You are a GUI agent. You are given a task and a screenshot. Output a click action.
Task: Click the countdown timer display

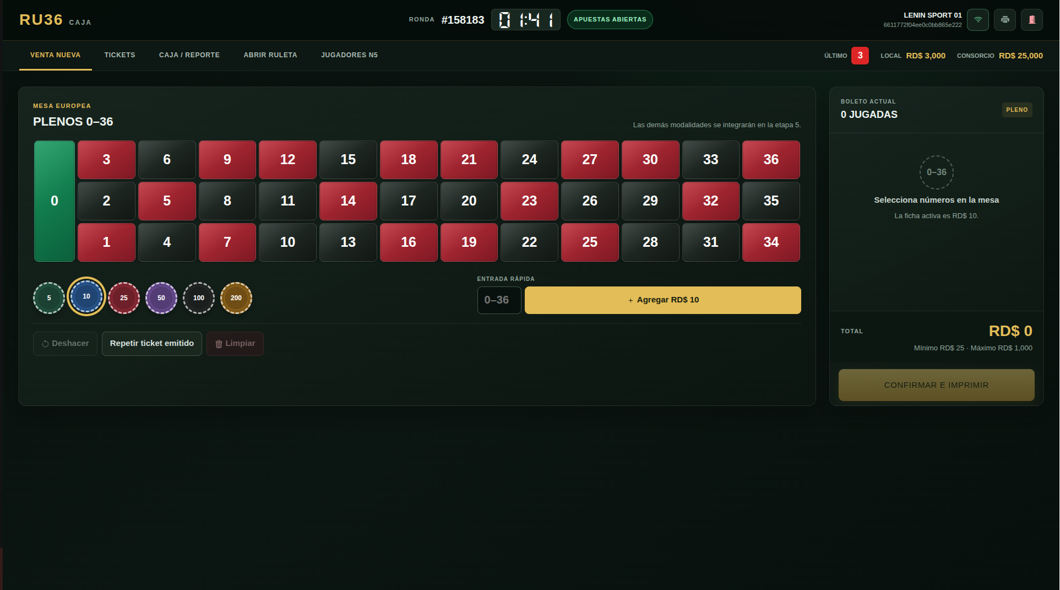(526, 20)
